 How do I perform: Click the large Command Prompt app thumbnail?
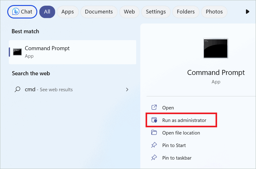point(216,48)
